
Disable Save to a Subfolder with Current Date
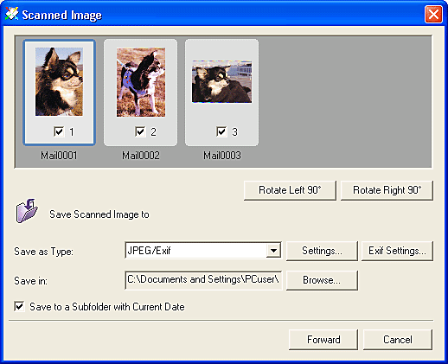19,306
